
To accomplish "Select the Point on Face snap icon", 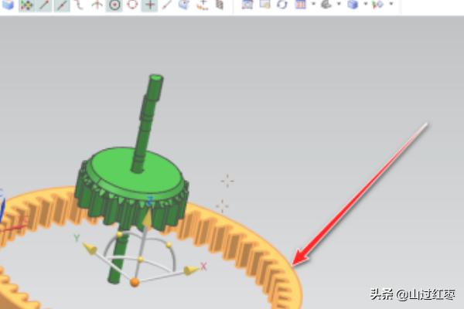I will point(184,5).
